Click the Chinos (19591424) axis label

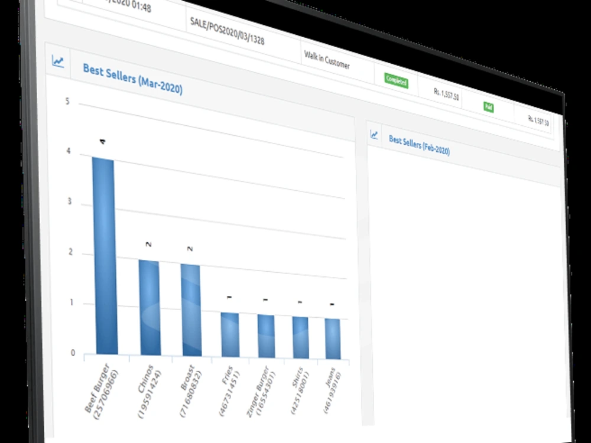coord(150,391)
